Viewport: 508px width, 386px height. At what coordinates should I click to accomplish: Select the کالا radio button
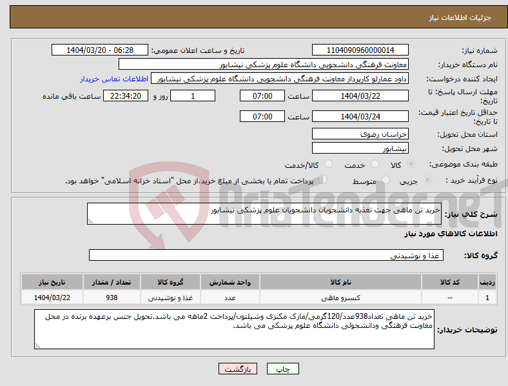[x=411, y=164]
